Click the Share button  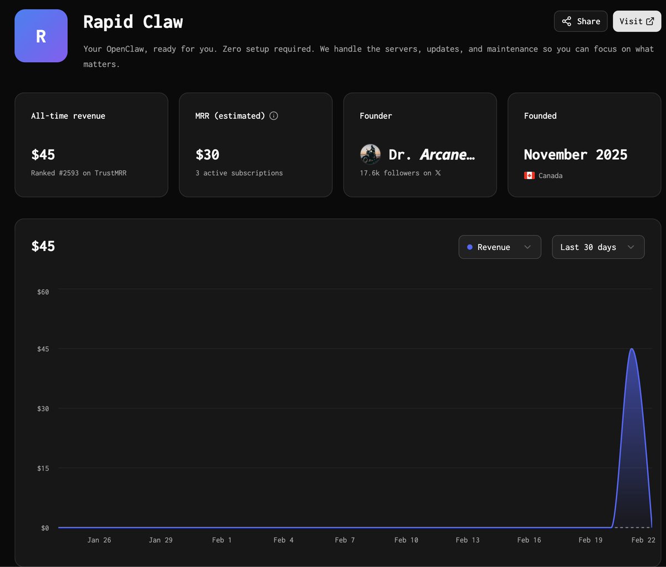[581, 21]
